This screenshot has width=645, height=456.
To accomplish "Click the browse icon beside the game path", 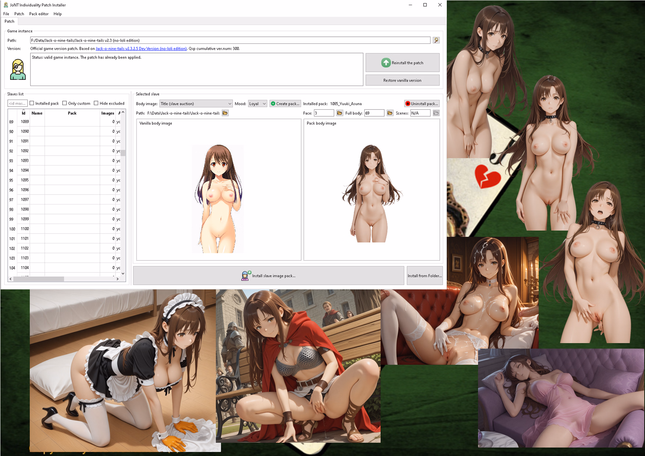I will click(x=436, y=40).
